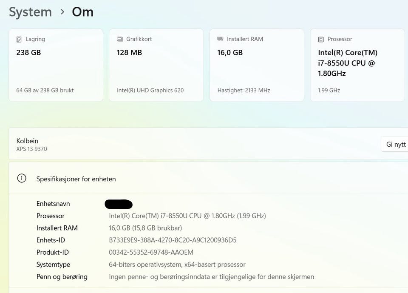Click the breadcrumb chevron after System
Viewport: 408px width, 293px height.
pyautogui.click(x=62, y=12)
